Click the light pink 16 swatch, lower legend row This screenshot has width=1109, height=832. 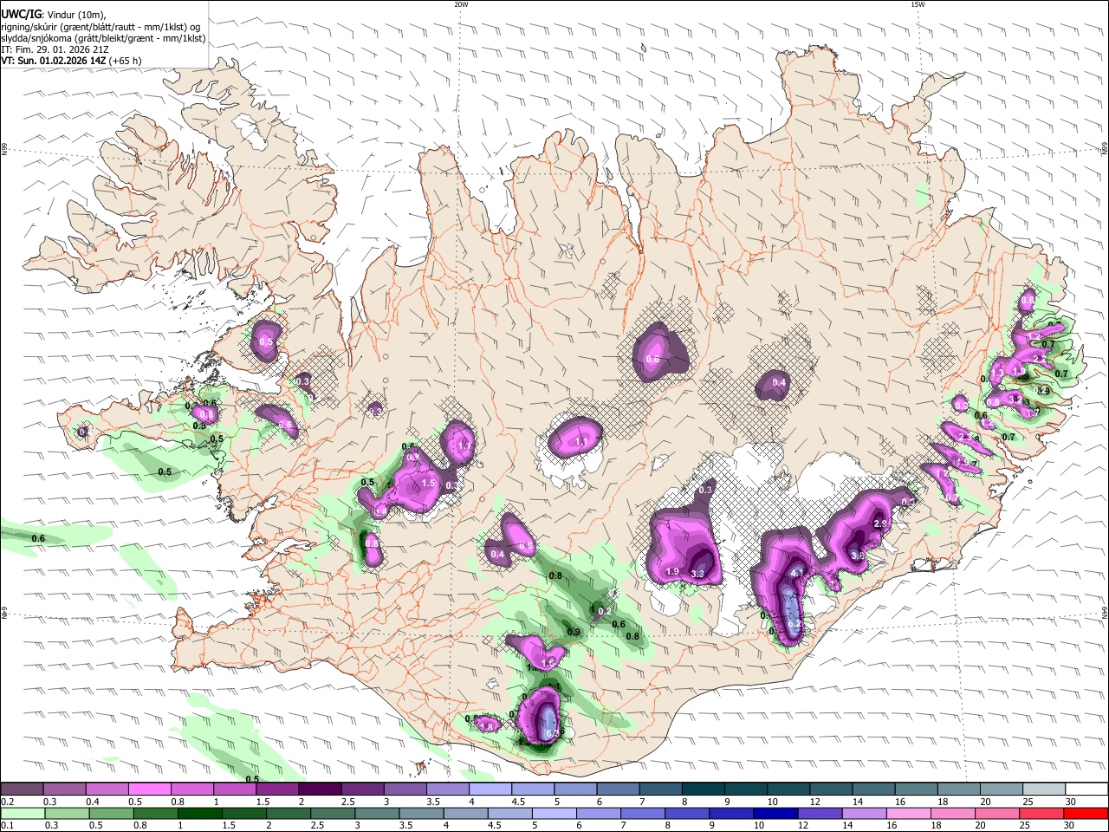point(909,813)
